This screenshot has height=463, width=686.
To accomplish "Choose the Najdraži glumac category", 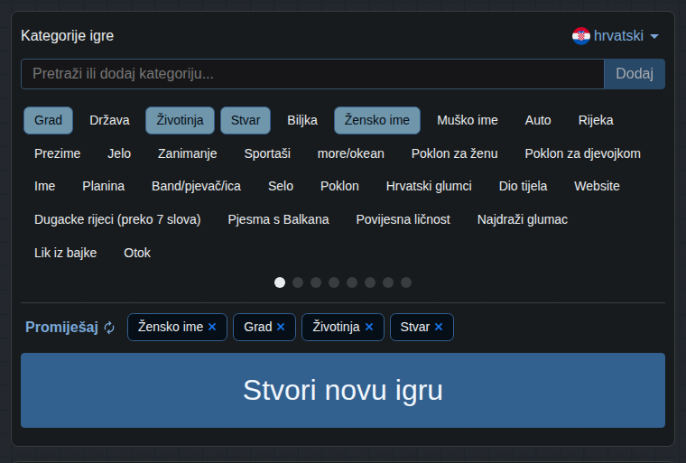I will click(523, 219).
